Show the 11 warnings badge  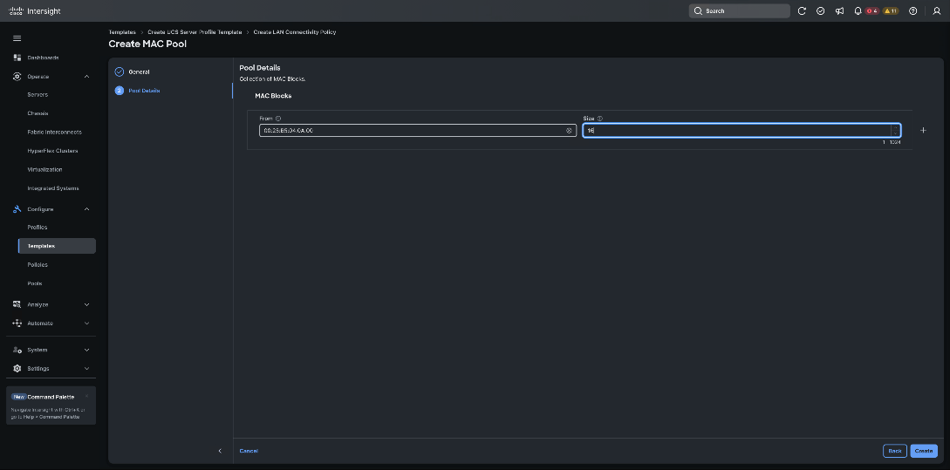(x=891, y=11)
